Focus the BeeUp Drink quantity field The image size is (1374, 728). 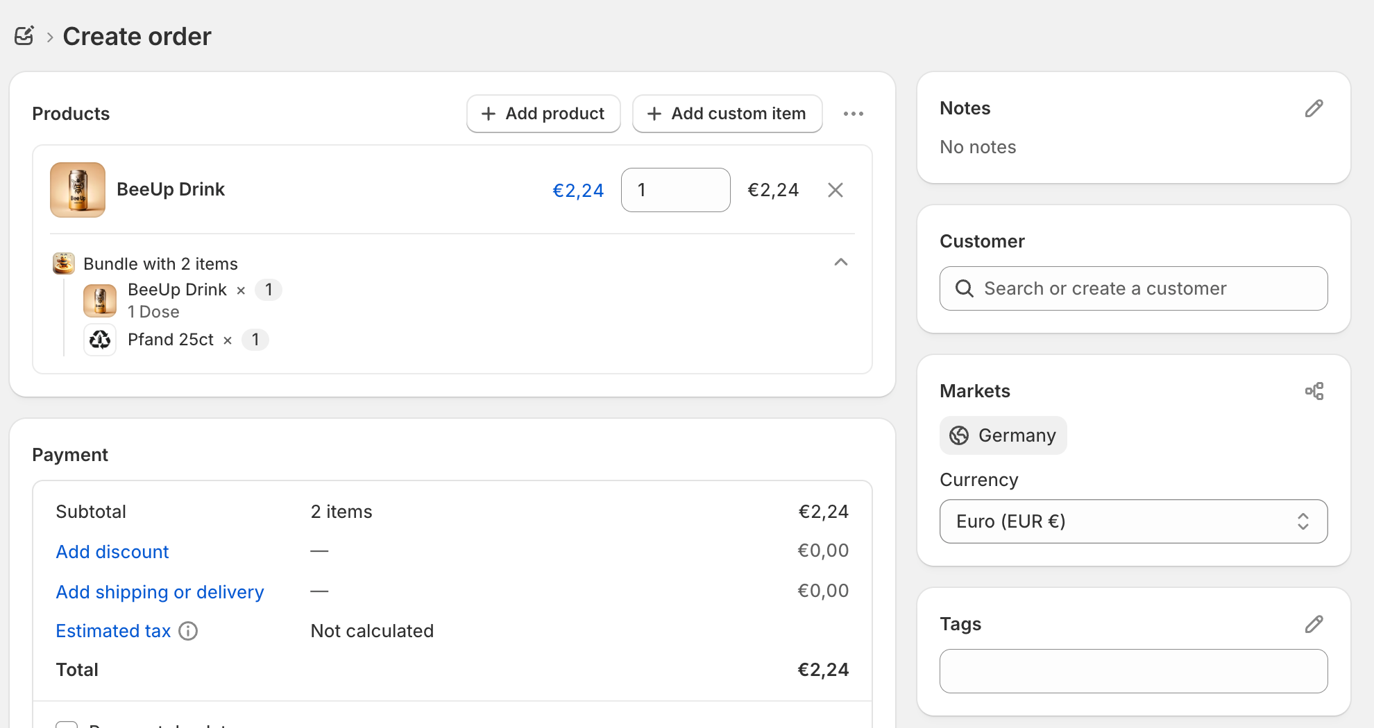tap(676, 190)
